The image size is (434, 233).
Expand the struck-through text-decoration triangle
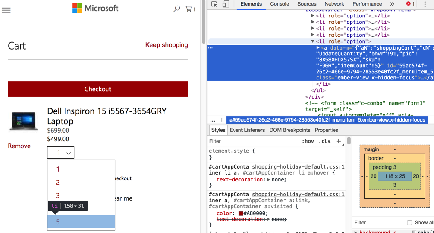(268, 219)
